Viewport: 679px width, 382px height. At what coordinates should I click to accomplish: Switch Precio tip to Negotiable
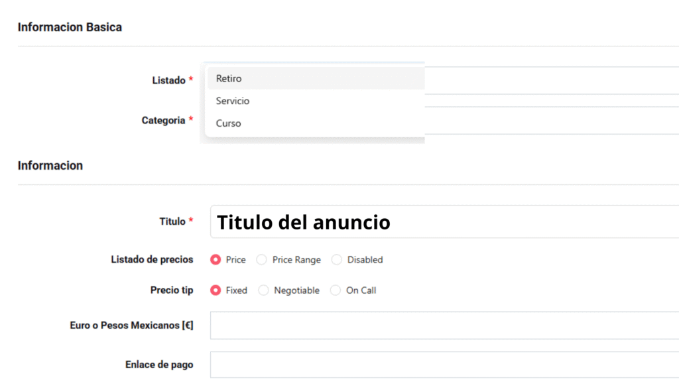click(264, 290)
